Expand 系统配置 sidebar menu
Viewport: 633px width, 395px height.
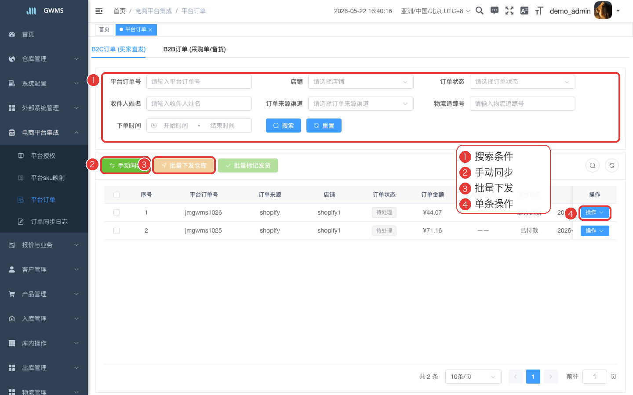click(x=44, y=83)
